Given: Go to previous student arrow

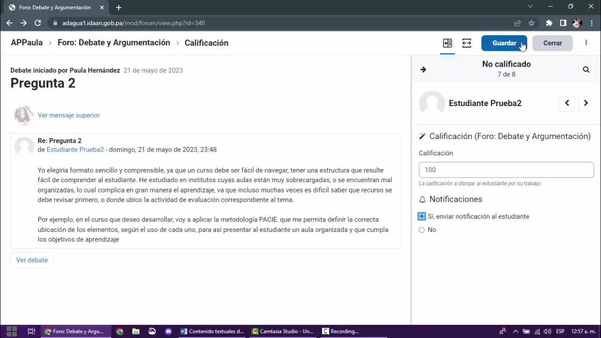Looking at the screenshot, I should click(567, 103).
